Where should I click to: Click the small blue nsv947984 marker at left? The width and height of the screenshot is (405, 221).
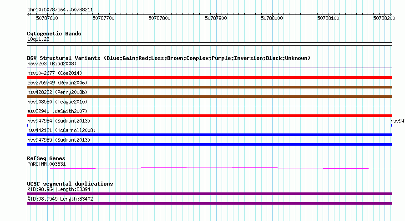tap(28, 125)
